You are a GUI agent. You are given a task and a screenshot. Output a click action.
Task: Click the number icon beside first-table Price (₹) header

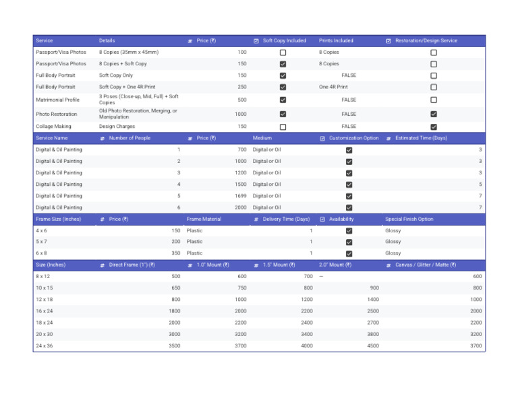pos(190,41)
